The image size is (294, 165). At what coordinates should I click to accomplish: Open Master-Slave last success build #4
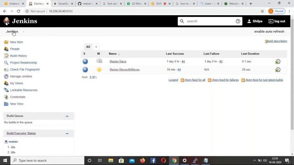tap(183, 61)
